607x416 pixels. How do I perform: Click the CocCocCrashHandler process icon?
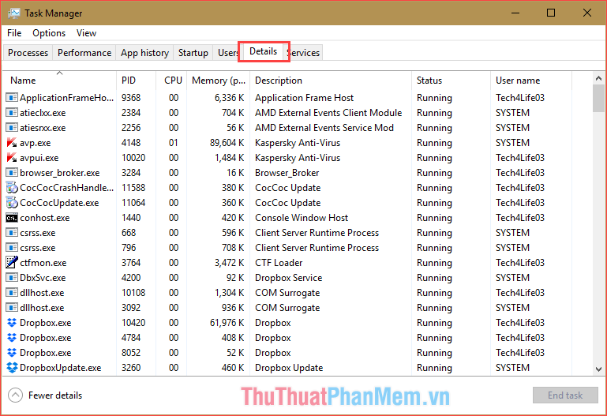point(12,188)
